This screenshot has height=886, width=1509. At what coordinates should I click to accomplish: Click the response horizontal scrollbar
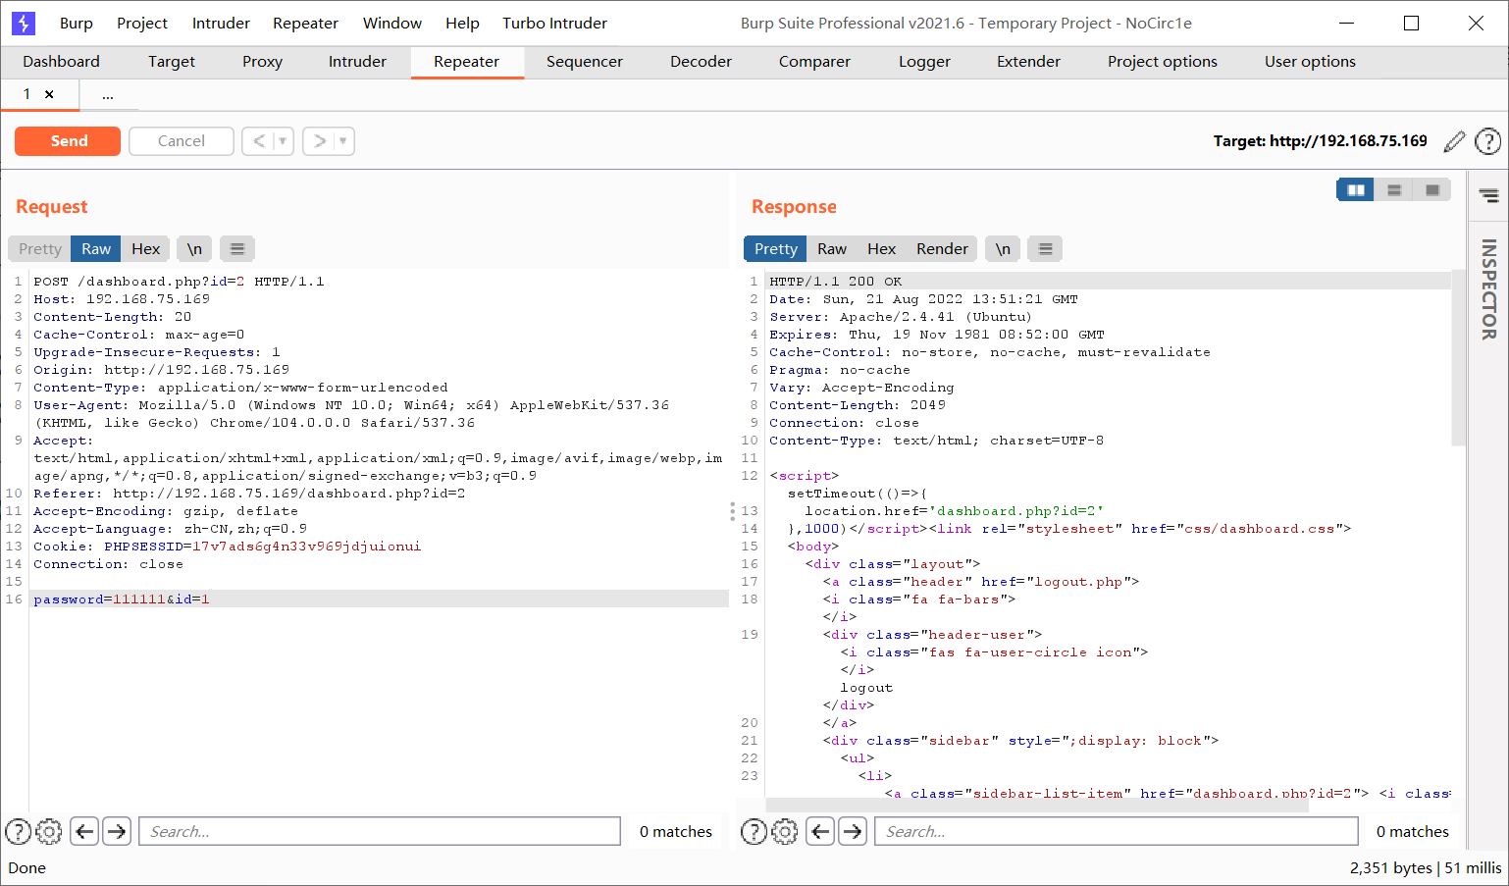[1038, 806]
